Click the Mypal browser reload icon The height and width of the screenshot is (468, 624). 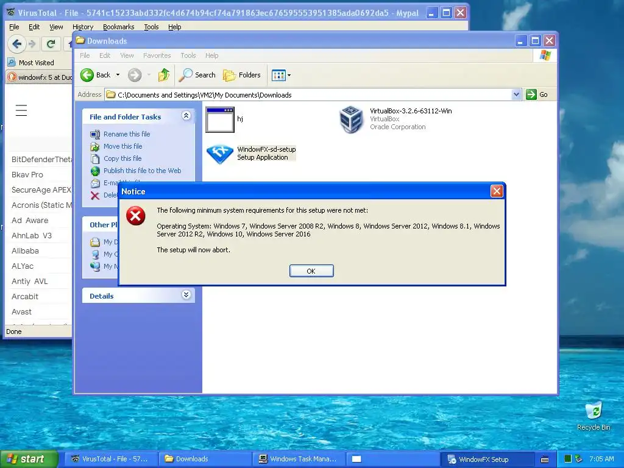tap(51, 44)
